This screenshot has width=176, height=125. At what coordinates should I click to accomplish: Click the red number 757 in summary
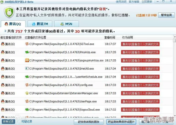tap(19, 31)
